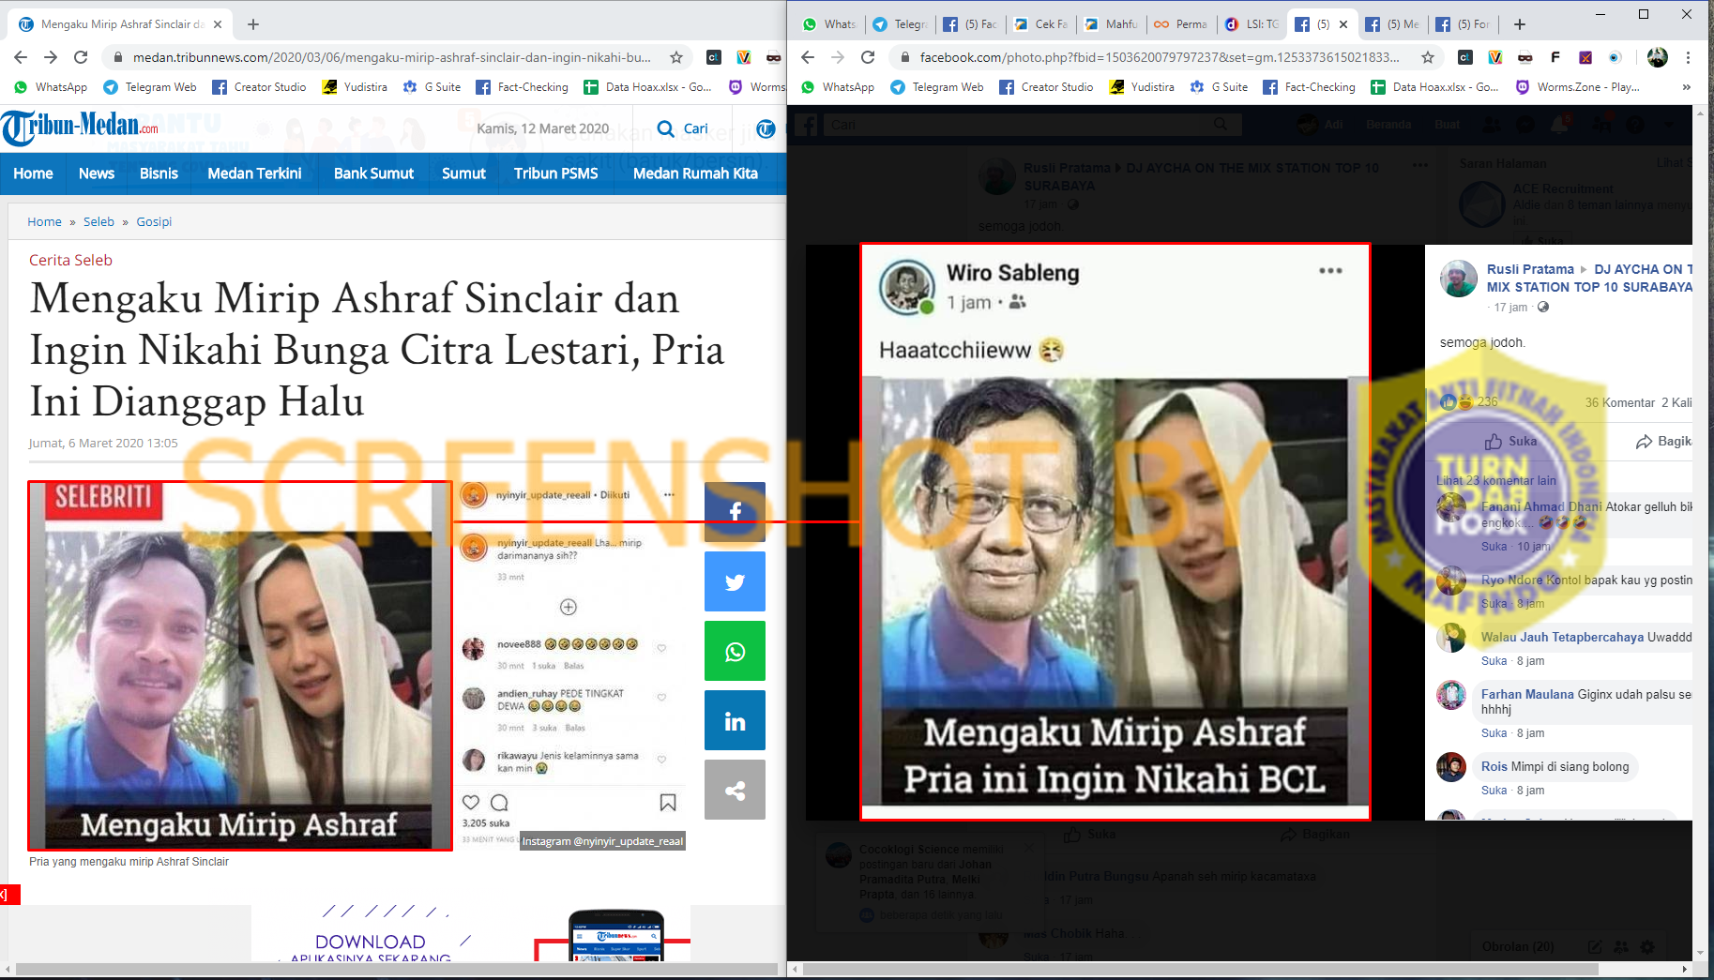Select the Bank Sumut menu item
The width and height of the screenshot is (1714, 980).
point(373,173)
